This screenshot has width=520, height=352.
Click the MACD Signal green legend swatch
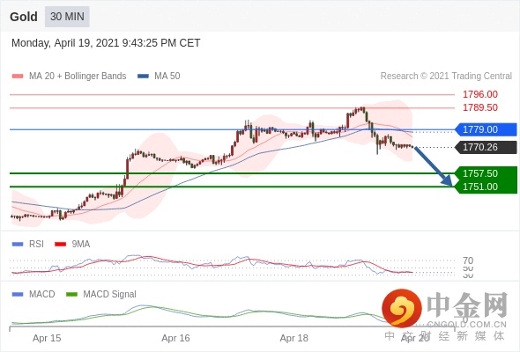pos(71,294)
